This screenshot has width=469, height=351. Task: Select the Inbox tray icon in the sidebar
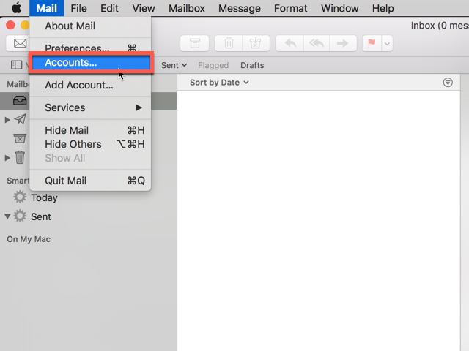pyautogui.click(x=20, y=101)
